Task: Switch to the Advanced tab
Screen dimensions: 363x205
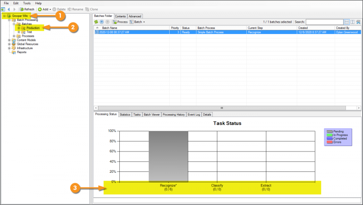Action: [135, 16]
